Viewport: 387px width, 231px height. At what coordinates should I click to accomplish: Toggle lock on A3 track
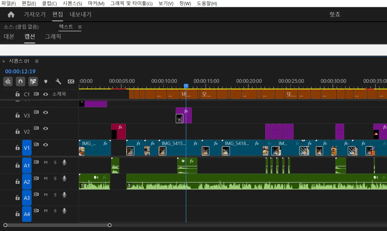[x=18, y=197]
